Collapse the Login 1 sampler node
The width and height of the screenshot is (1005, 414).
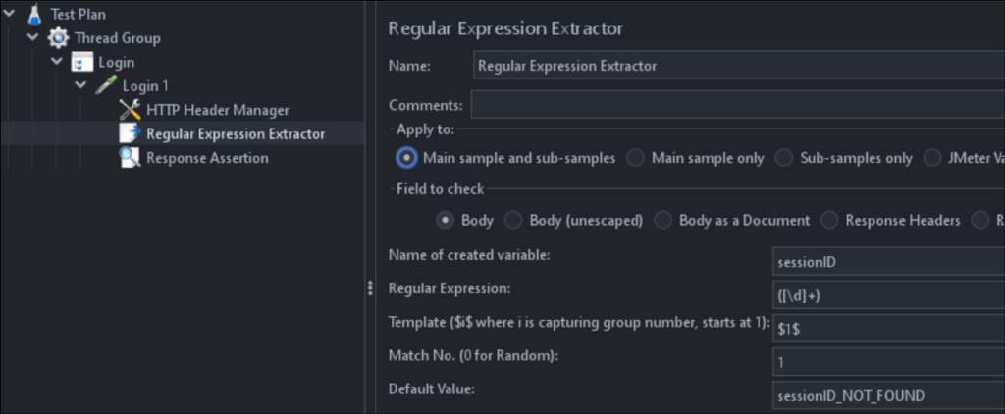point(81,86)
